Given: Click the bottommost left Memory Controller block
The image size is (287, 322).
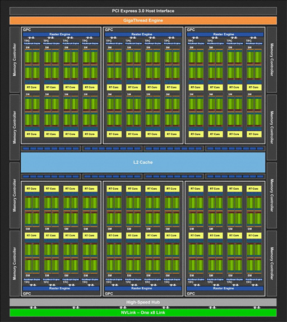Looking at the screenshot, I should click(x=15, y=263).
